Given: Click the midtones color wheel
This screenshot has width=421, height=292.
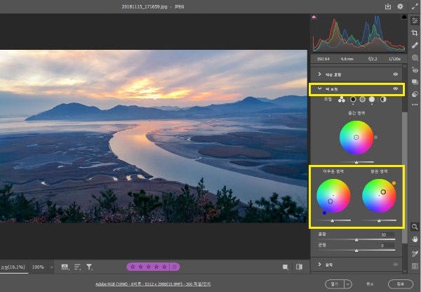Looking at the screenshot, I should tap(356, 138).
